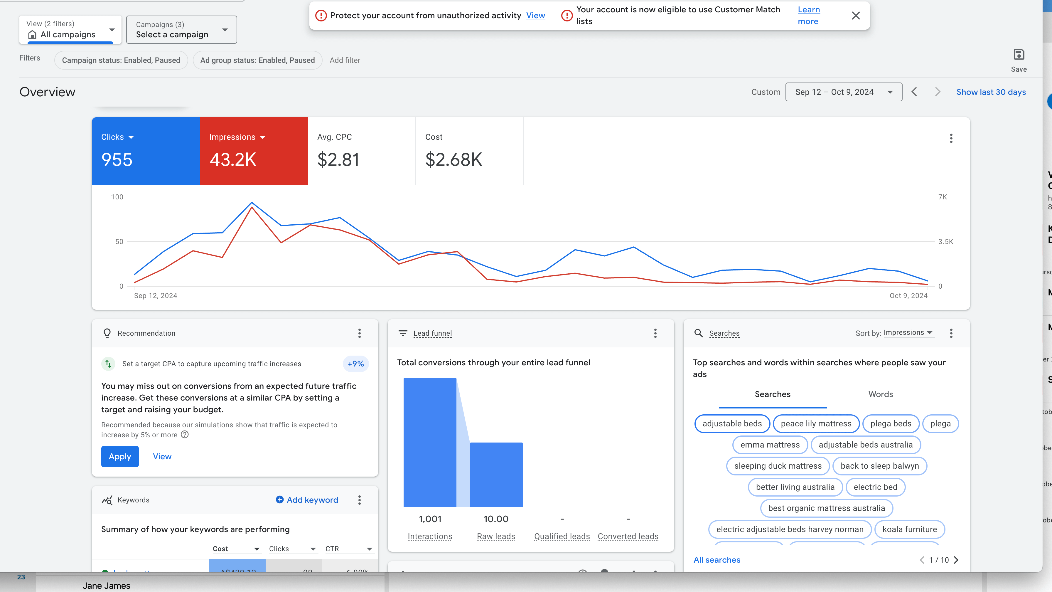Select the peace lily mattress chip
This screenshot has height=592, width=1052.
(x=816, y=424)
